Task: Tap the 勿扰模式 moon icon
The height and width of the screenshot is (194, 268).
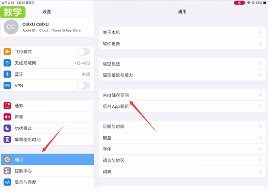Action: click(7, 128)
